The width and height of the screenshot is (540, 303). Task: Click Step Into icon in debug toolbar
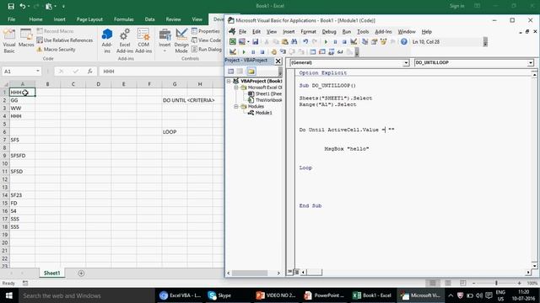283,52
